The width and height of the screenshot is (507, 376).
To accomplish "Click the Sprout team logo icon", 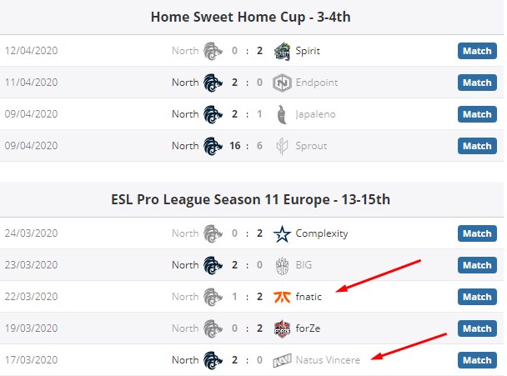I will pos(281,146).
